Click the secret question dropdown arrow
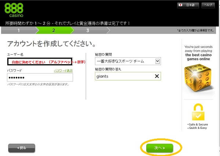This screenshot has height=156, width=220. click(157, 61)
